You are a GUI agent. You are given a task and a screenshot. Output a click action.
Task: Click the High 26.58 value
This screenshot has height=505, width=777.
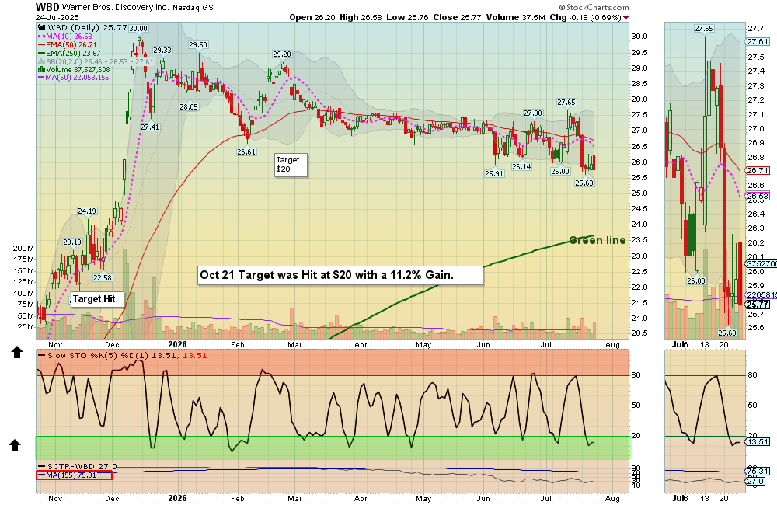pos(361,17)
